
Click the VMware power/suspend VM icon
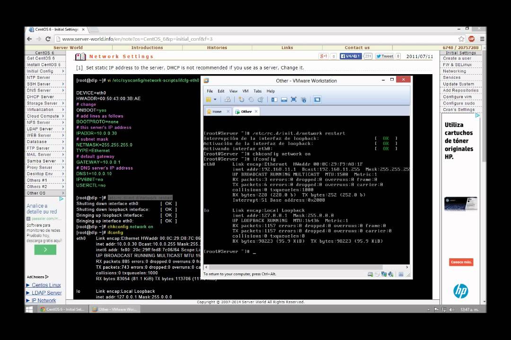pos(209,100)
